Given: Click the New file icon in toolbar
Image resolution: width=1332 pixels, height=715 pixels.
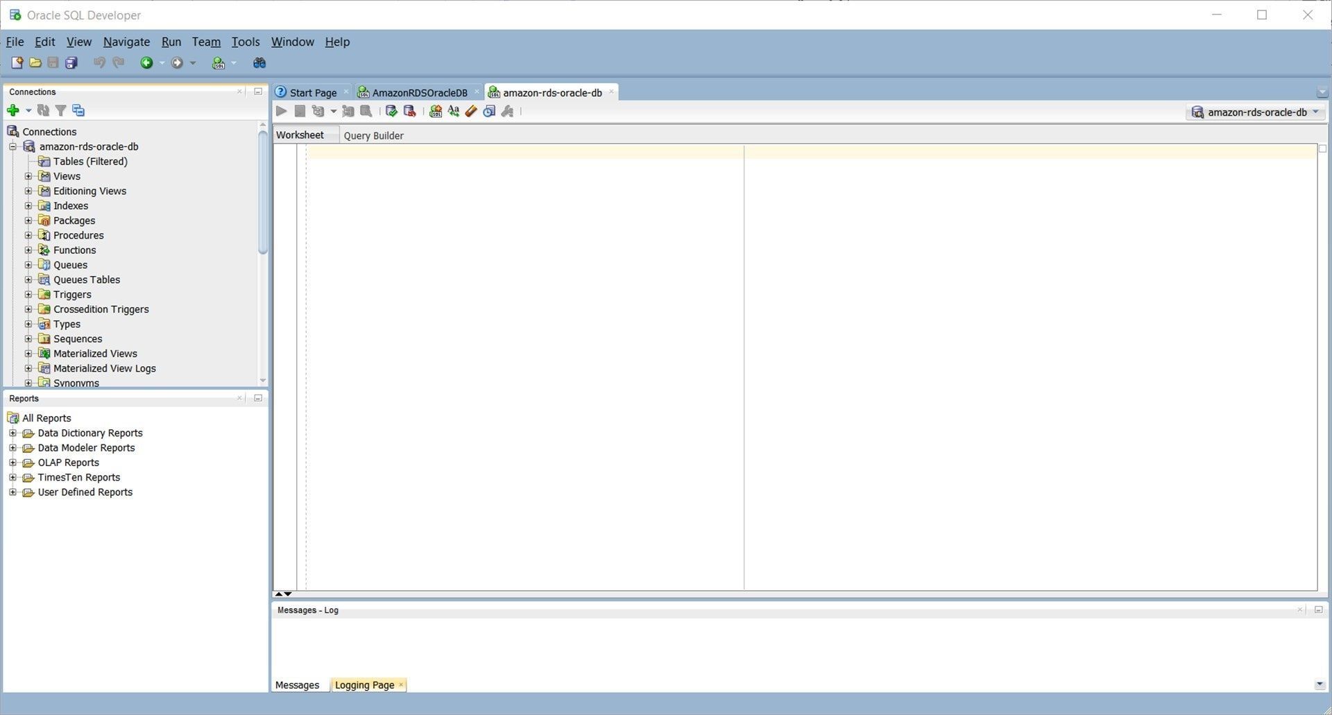Looking at the screenshot, I should click(17, 63).
